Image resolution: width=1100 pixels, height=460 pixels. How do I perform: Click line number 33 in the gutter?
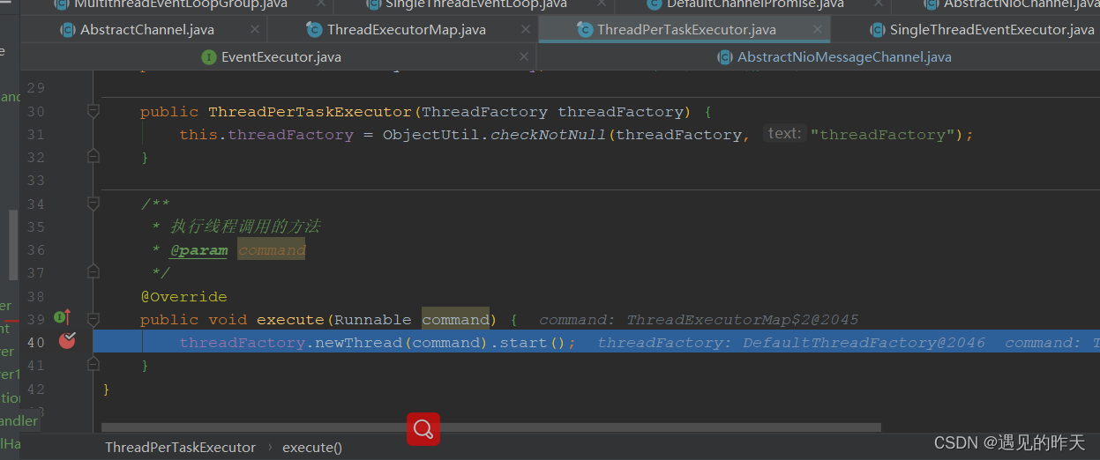35,181
